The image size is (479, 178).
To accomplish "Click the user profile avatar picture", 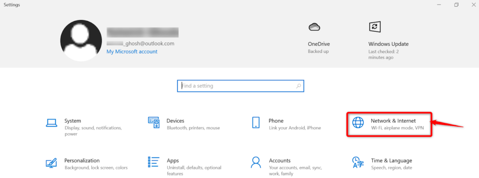I will tap(81, 41).
